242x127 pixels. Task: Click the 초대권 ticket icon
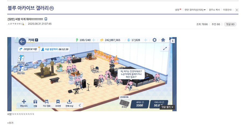(124, 103)
